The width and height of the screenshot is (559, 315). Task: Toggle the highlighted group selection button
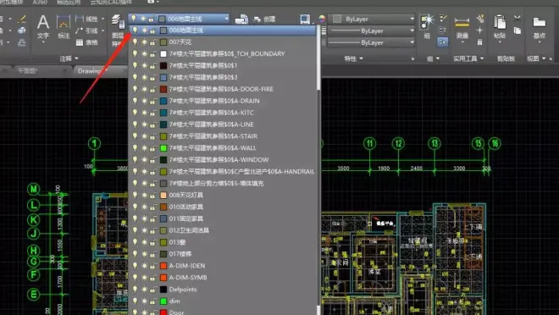tap(443, 42)
